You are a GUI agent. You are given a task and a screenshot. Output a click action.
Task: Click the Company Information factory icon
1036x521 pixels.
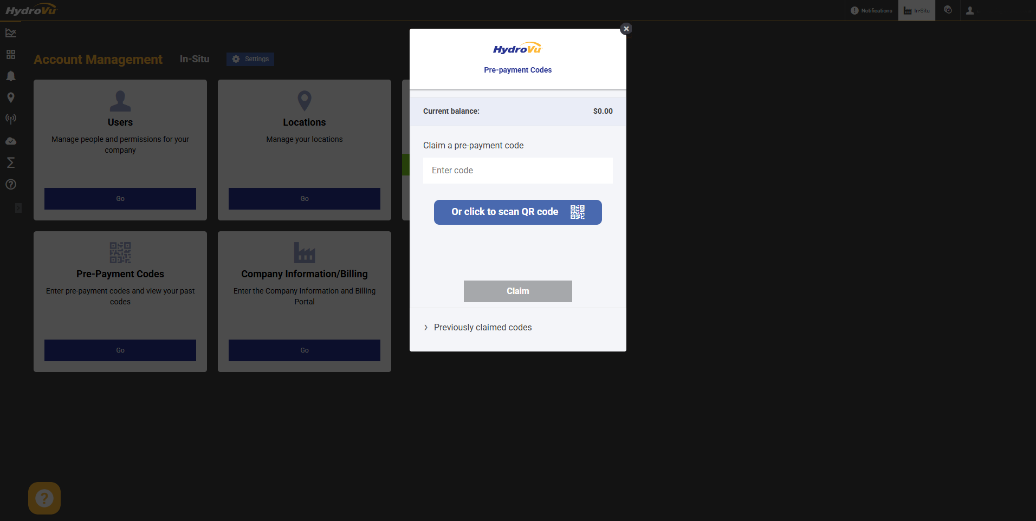tap(305, 252)
